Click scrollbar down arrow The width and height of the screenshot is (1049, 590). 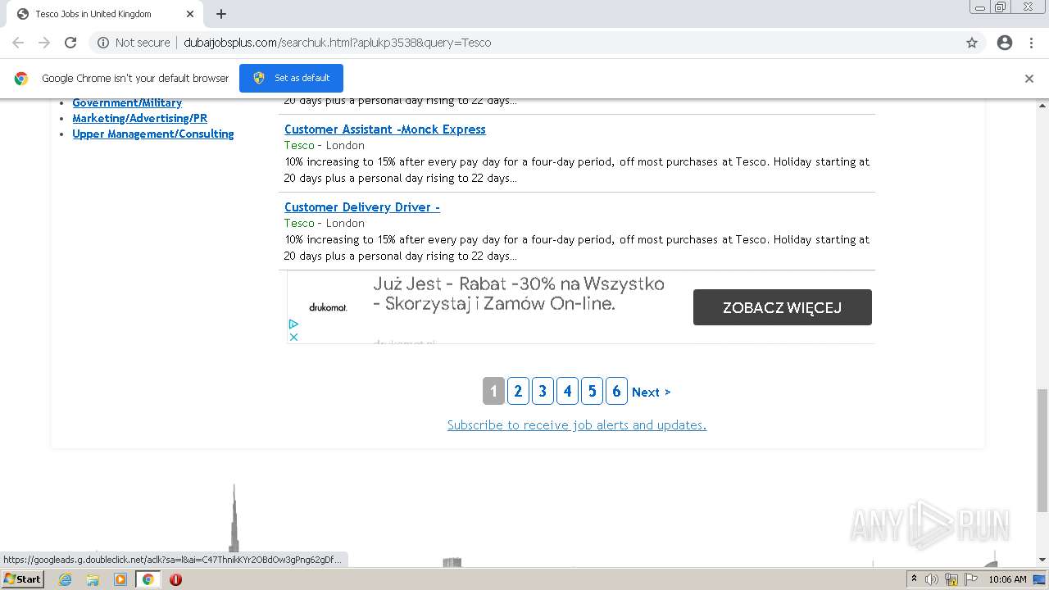point(1042,560)
